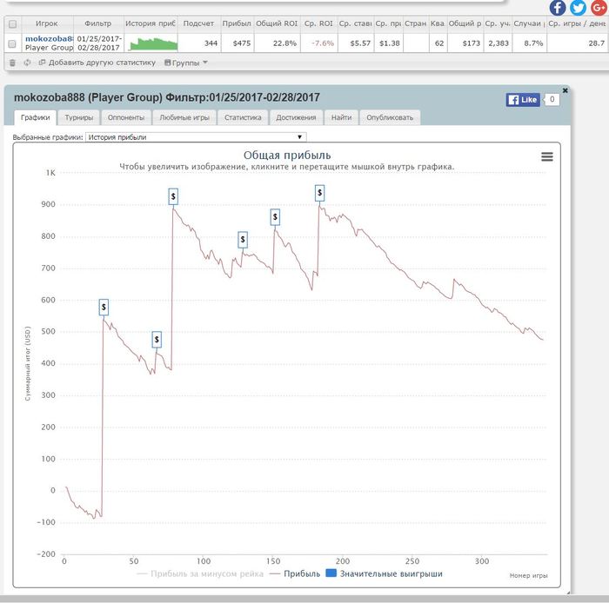Close the player details panel

pyautogui.click(x=565, y=90)
